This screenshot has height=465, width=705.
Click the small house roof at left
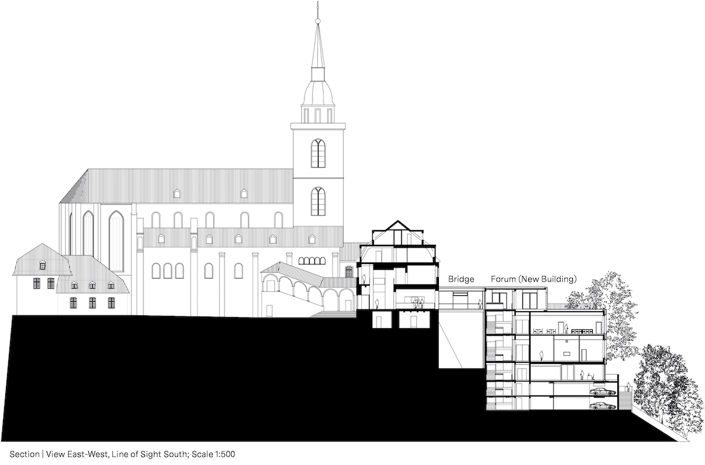coord(42,260)
